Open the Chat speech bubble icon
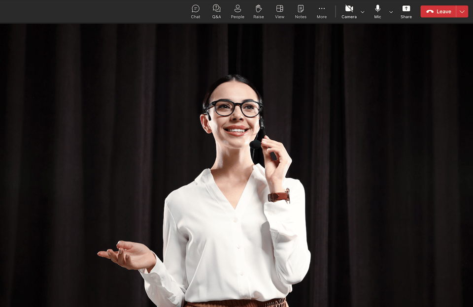The image size is (473, 307). pyautogui.click(x=196, y=8)
